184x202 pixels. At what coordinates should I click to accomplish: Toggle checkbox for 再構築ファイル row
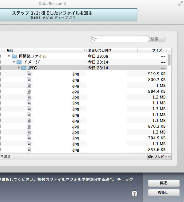(x=0, y=56)
